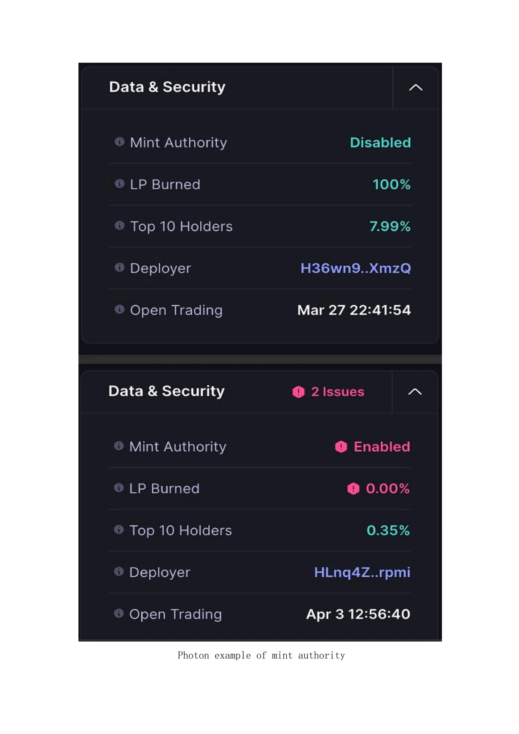Click info icon beside top LP Burned

click(119, 183)
